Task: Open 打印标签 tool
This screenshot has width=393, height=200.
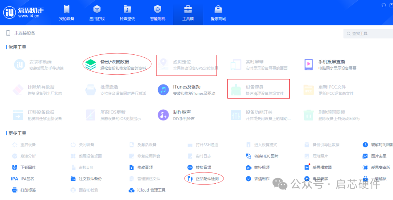Action: 24,190
